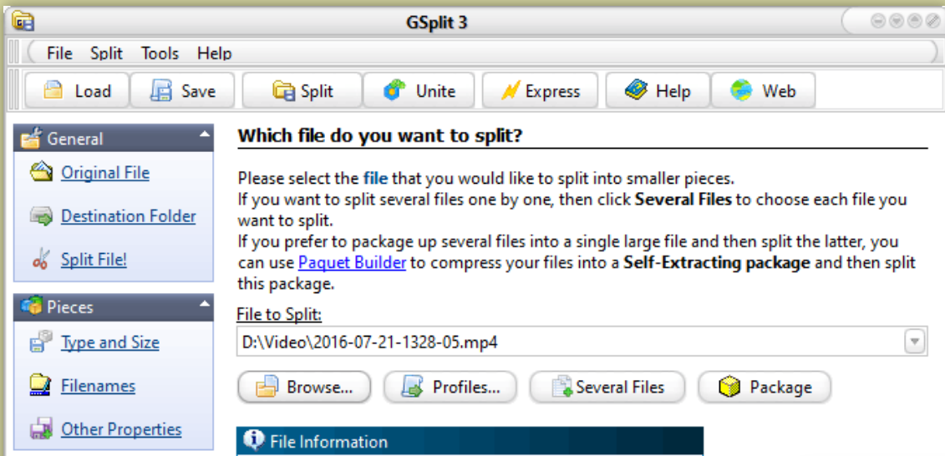Collapse the Pieces panel section
The height and width of the screenshot is (456, 945).
204,304
